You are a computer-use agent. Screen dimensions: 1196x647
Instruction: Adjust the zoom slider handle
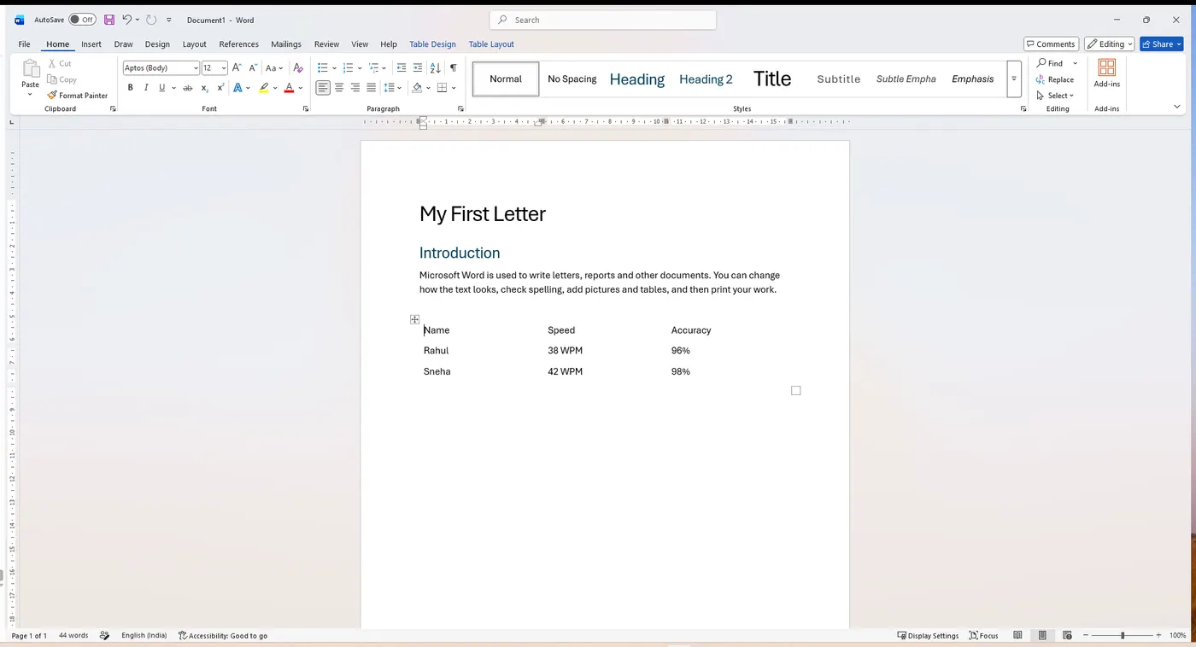[x=1123, y=635]
